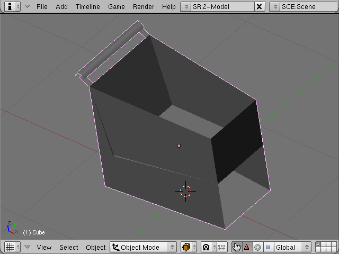Delete the 2-Model screen with X
The image size is (339, 254).
[x=260, y=7]
